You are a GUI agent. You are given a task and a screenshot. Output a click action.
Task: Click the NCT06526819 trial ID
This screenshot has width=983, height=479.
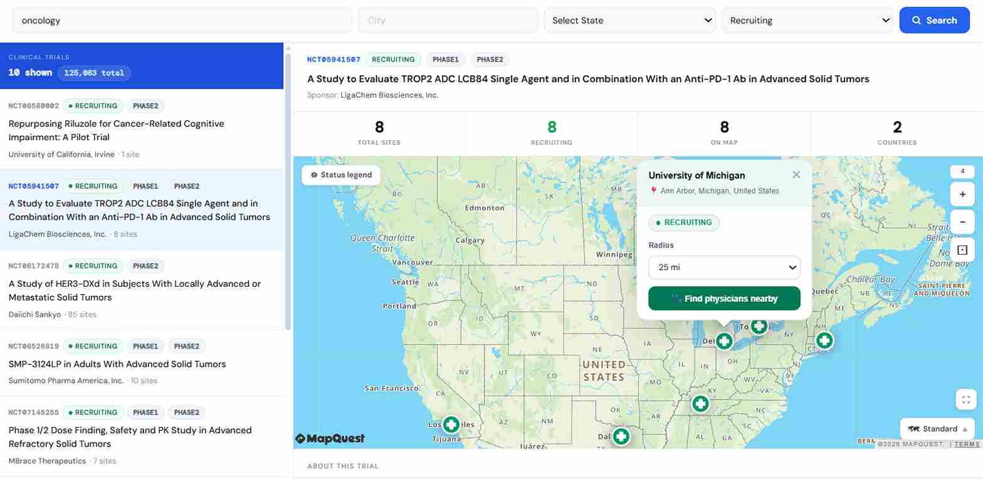click(x=34, y=346)
